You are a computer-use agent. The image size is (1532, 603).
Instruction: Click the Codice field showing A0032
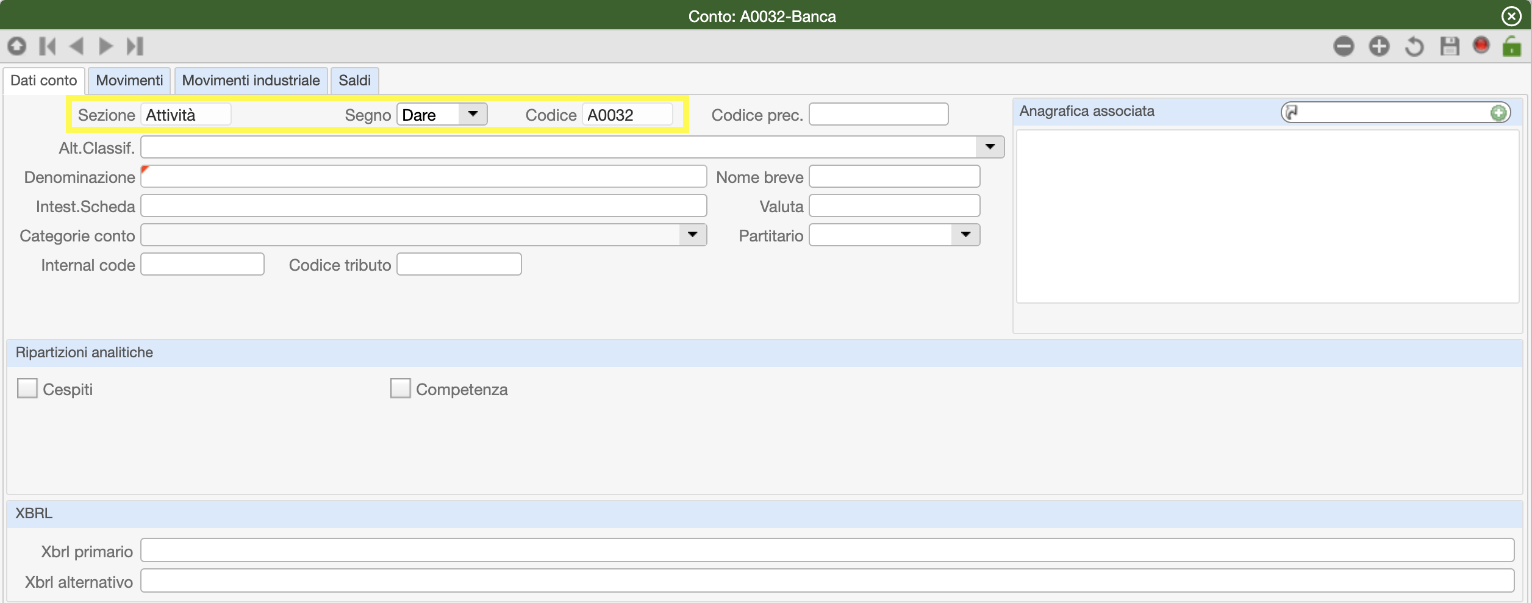pyautogui.click(x=628, y=115)
